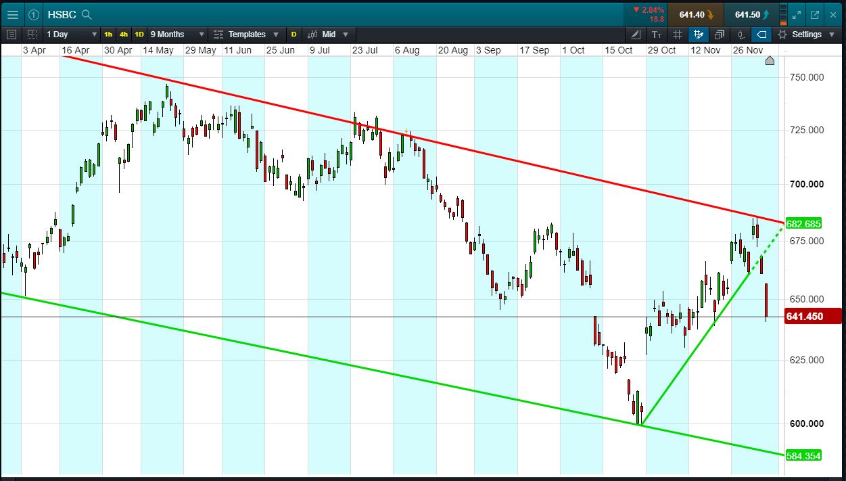846x481 pixels.
Task: Switch to the 1h quick interval
Action: (109, 34)
